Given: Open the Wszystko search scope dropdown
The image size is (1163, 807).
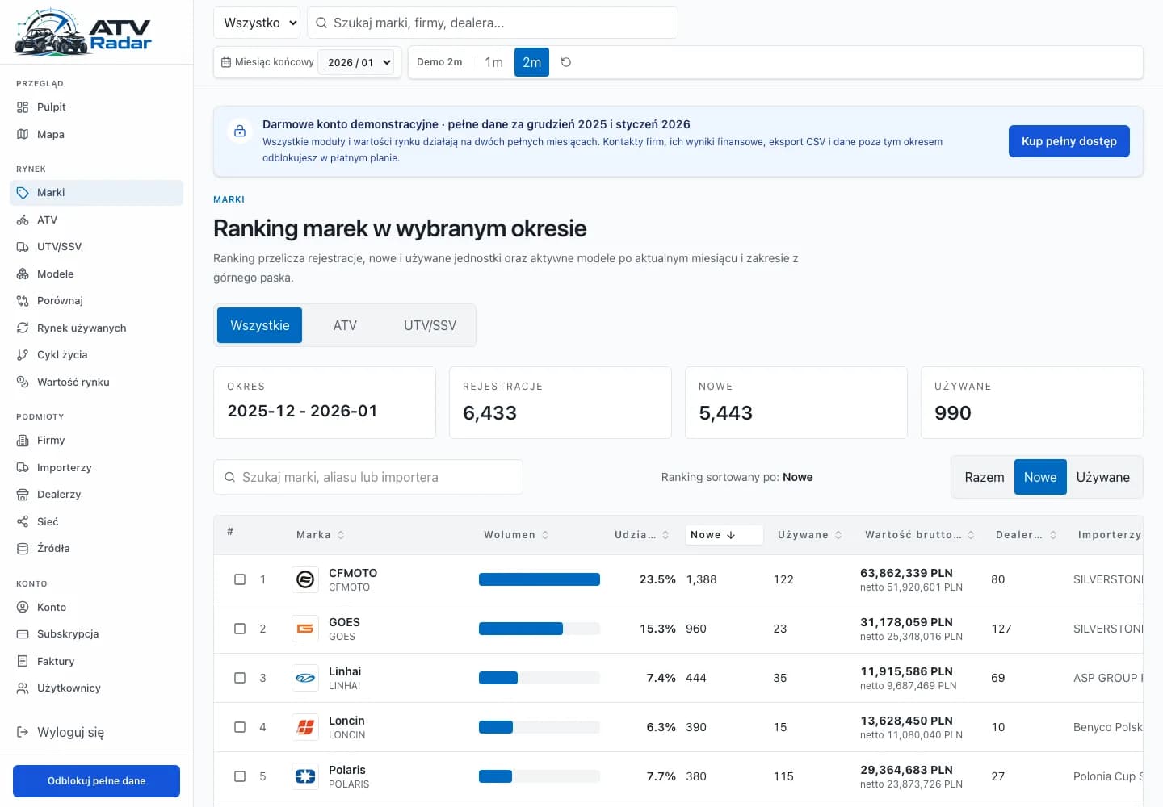Looking at the screenshot, I should [257, 23].
